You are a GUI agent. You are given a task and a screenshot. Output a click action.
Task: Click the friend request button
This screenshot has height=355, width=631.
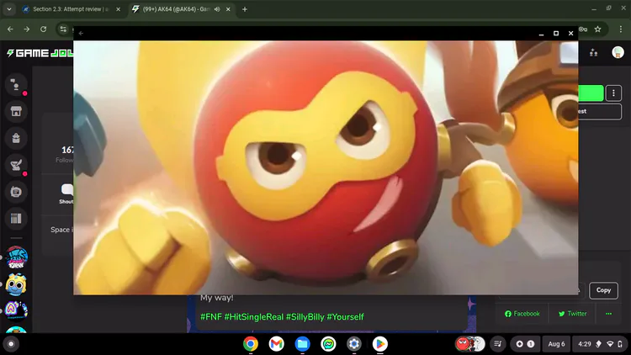(x=600, y=112)
